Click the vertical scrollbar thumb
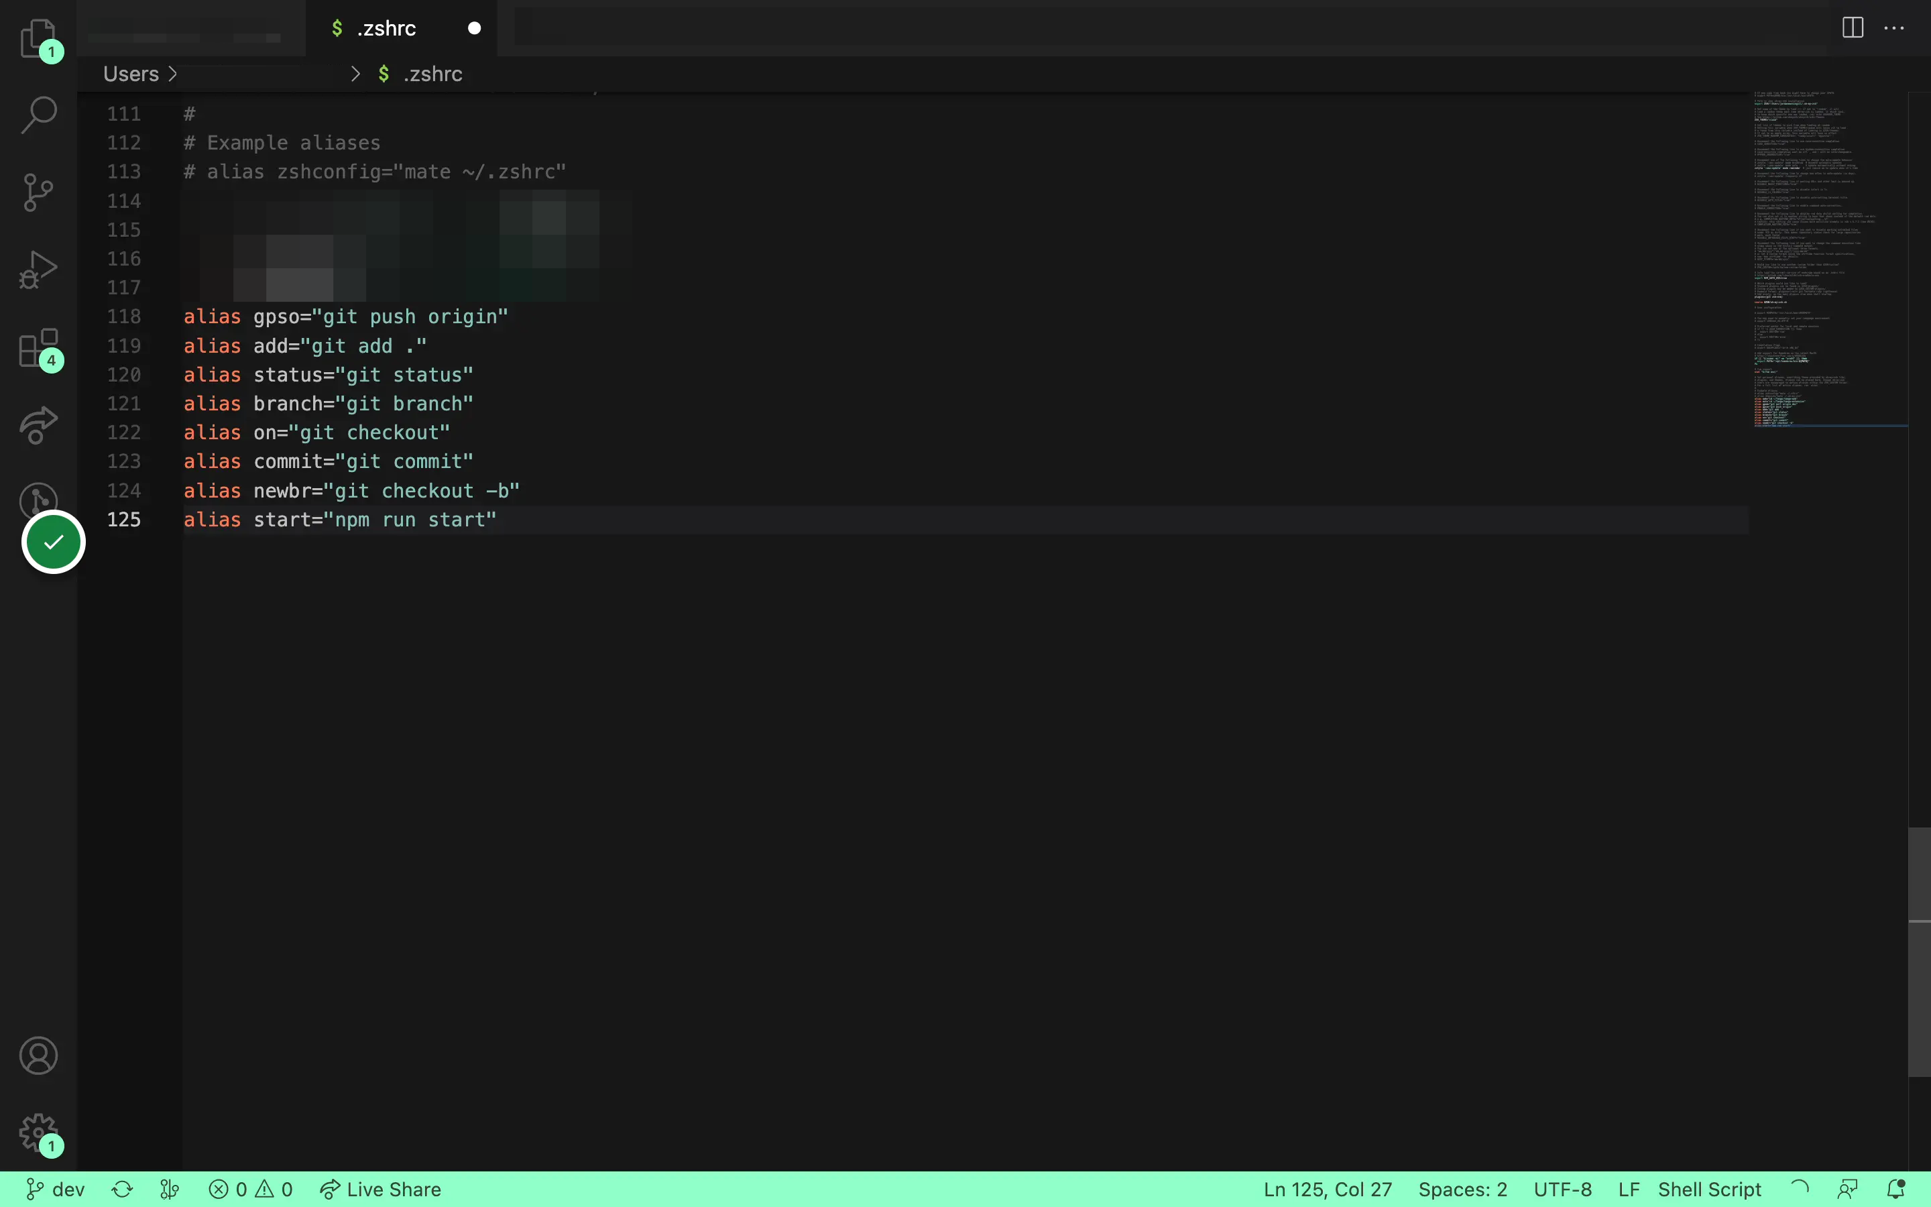The height and width of the screenshot is (1207, 1931). pos(1919,952)
